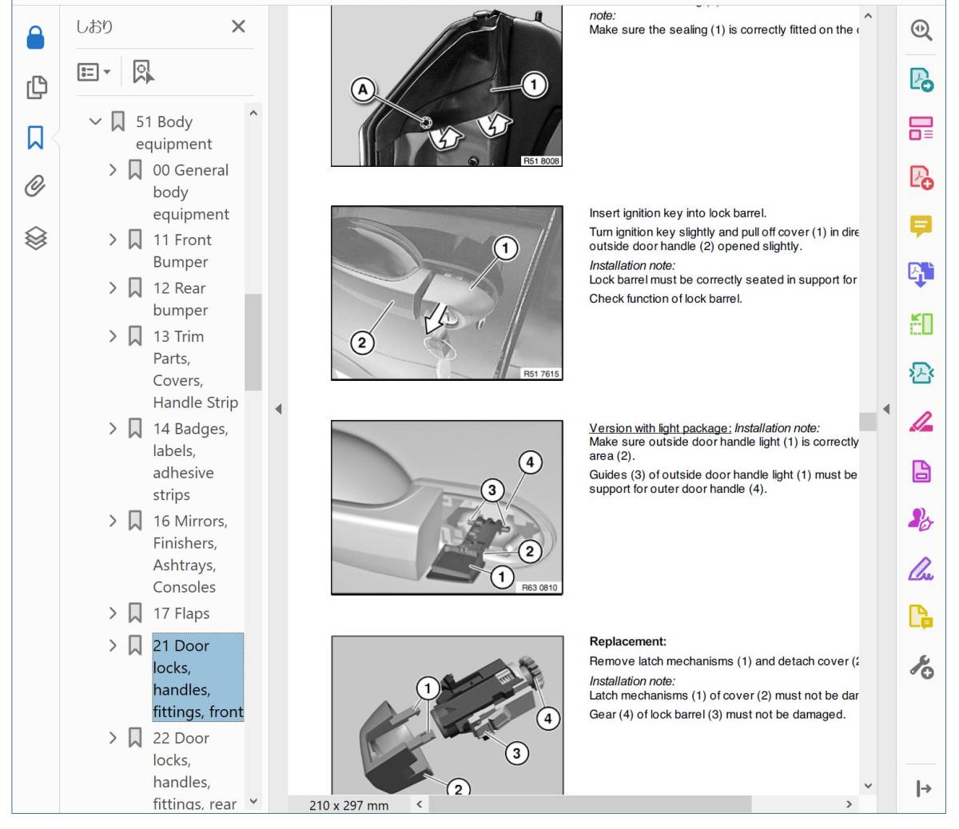Go to 11 Front Bumper bookmark
959x829 pixels.
pyautogui.click(x=182, y=251)
